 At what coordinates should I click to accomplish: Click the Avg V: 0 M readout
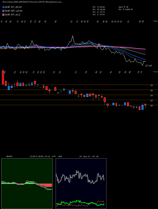pyautogui.click(x=123, y=7)
